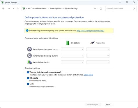
Task: Open power button On battery dropdown
Action: pos(72,49)
